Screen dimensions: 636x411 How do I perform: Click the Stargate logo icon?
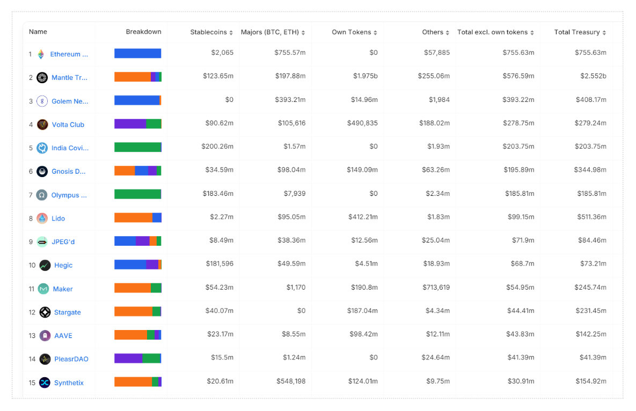(45, 312)
